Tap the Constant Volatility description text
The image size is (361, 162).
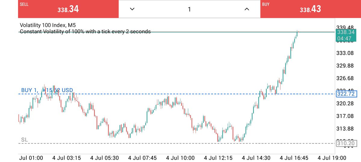coord(85,31)
